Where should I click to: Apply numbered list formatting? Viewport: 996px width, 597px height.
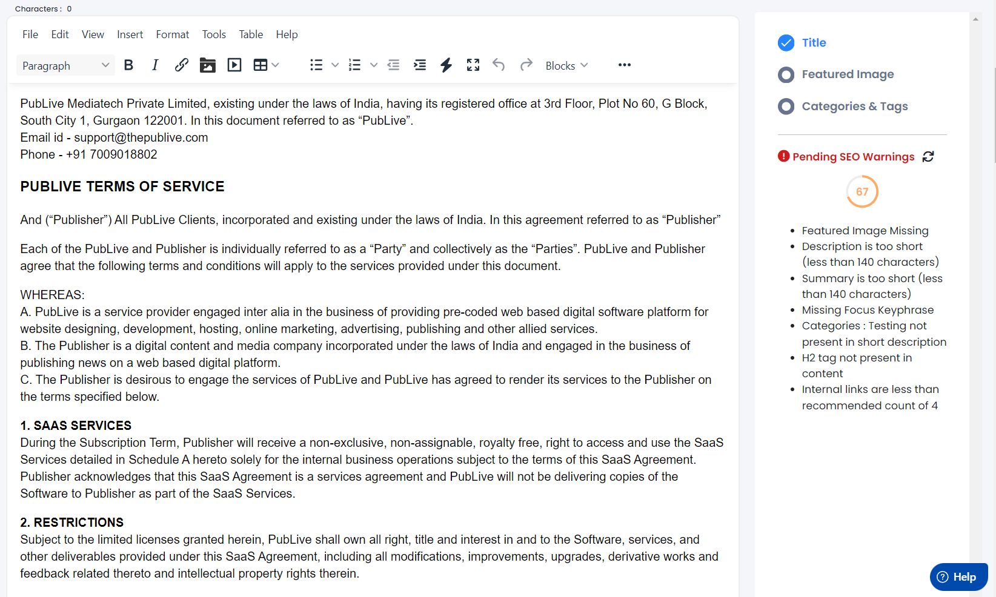click(x=355, y=65)
